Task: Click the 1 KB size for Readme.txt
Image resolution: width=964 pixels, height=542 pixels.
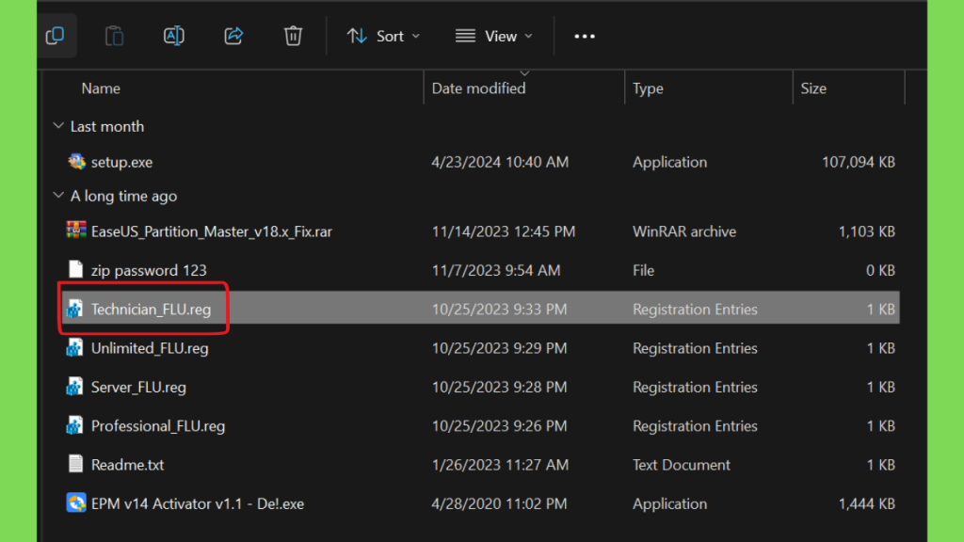Action: click(881, 465)
